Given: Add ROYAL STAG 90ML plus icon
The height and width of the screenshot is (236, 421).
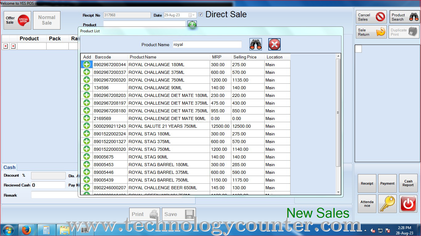Looking at the screenshot, I should pyautogui.click(x=87, y=157).
